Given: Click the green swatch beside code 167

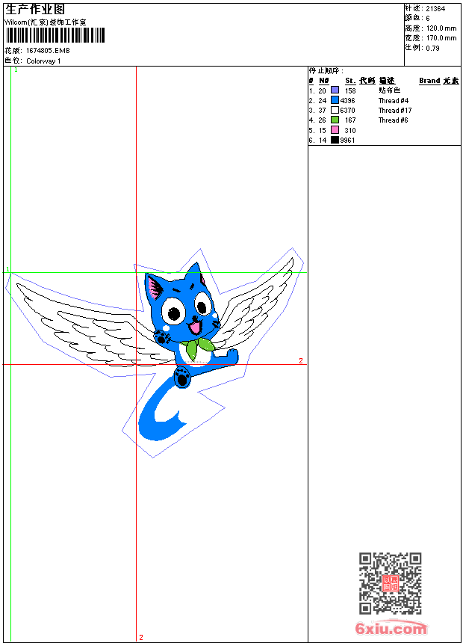Looking at the screenshot, I should 335,120.
